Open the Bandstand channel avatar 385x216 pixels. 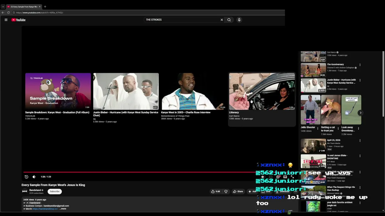click(x=25, y=191)
